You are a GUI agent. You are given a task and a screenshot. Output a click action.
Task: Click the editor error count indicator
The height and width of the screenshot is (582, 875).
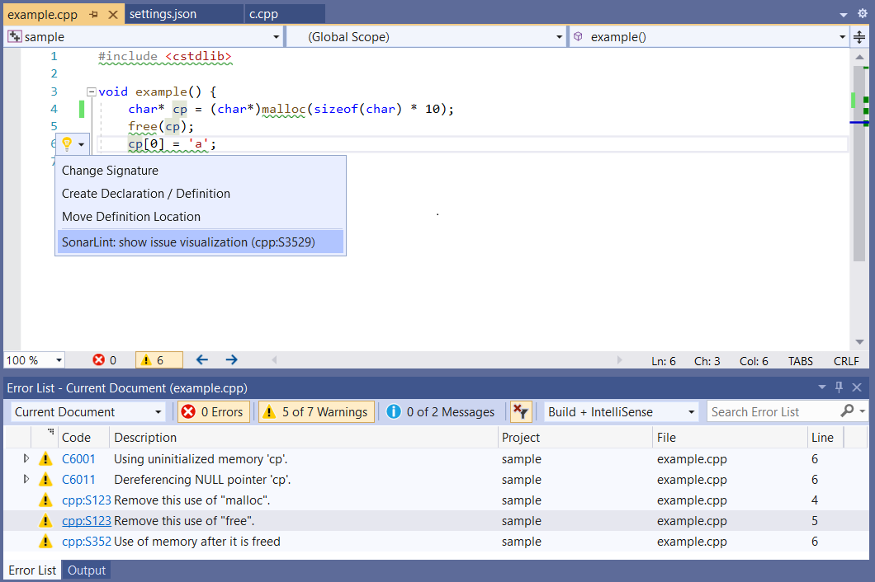[104, 360]
